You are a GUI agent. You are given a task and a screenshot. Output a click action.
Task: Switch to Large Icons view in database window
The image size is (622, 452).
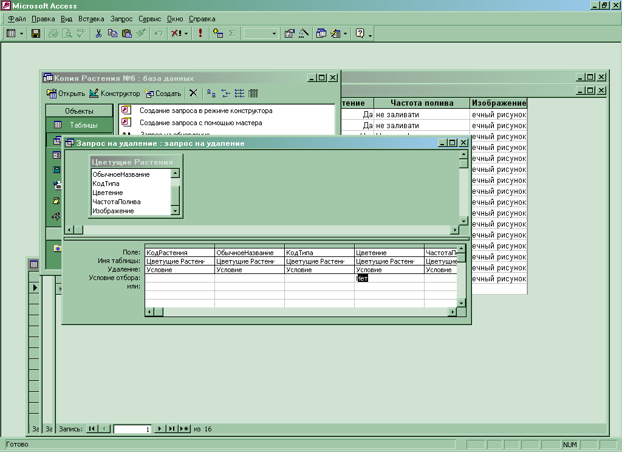tap(211, 94)
